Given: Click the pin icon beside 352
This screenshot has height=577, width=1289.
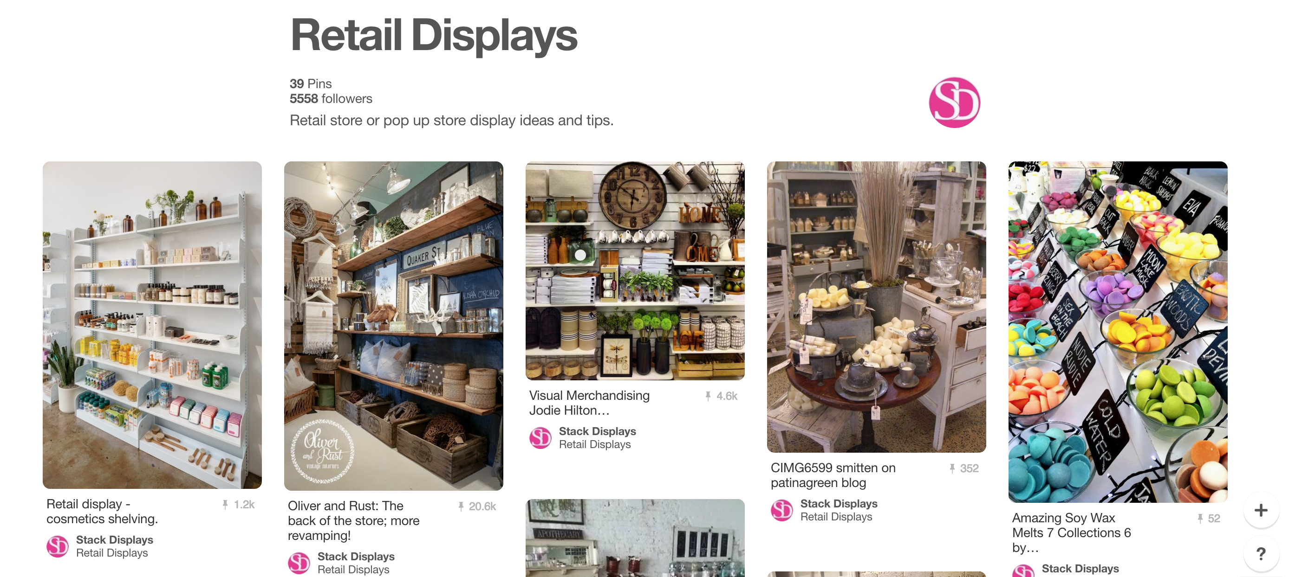Looking at the screenshot, I should coord(952,468).
